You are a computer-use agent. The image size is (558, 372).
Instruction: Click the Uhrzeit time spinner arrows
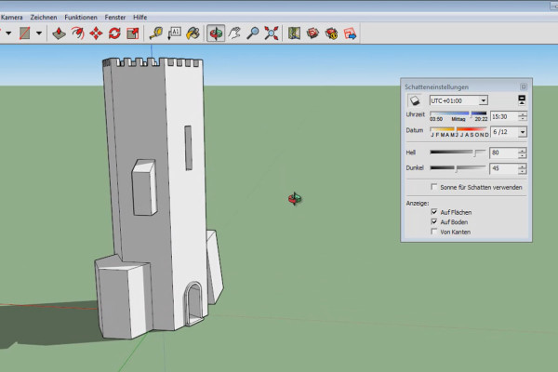523,116
